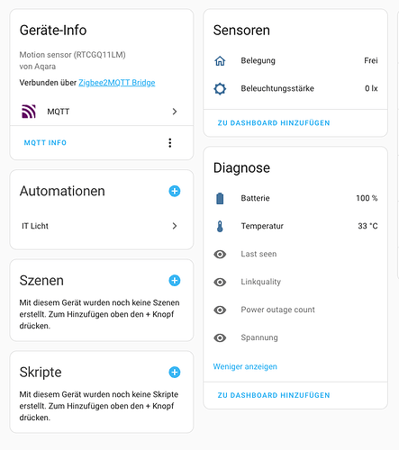Viewport: 399px width, 450px height.
Task: Open the Spannung diagnostic entry
Action: (x=295, y=337)
